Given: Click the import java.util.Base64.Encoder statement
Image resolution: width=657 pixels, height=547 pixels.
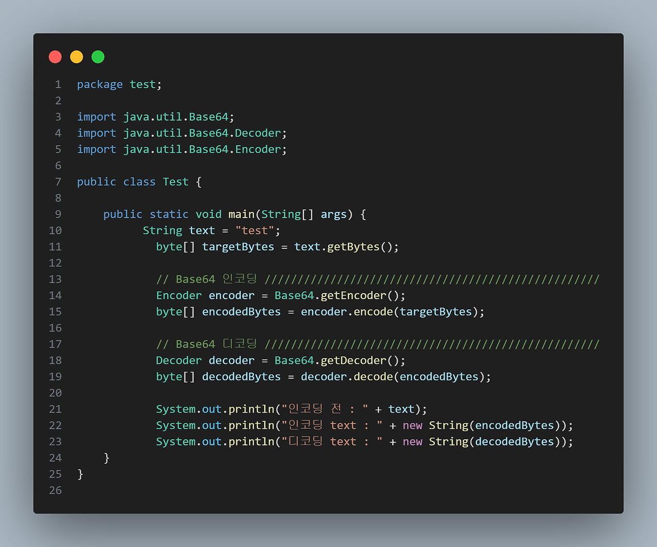Looking at the screenshot, I should point(181,149).
